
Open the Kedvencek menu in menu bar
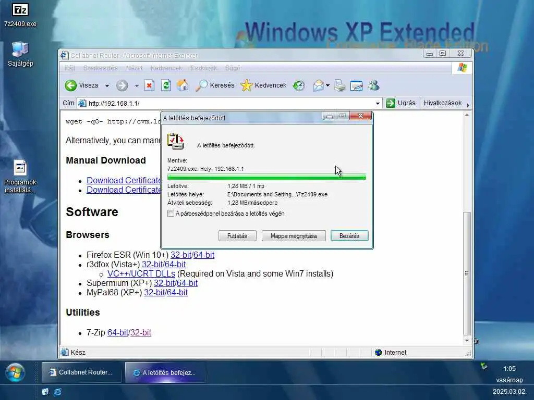click(x=166, y=68)
